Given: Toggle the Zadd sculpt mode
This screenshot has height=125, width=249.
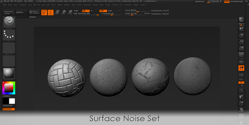Looking at the screenshot, I should [103, 11].
